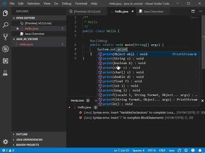Close the Problems panel

(x=202, y=101)
